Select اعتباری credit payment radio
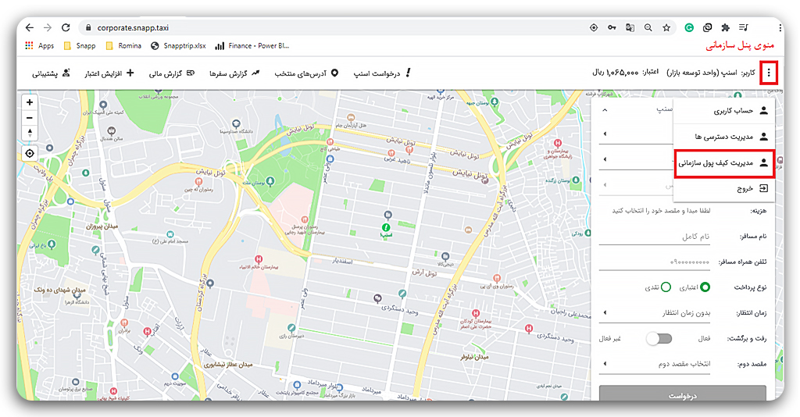This screenshot has height=417, width=800. [x=705, y=287]
